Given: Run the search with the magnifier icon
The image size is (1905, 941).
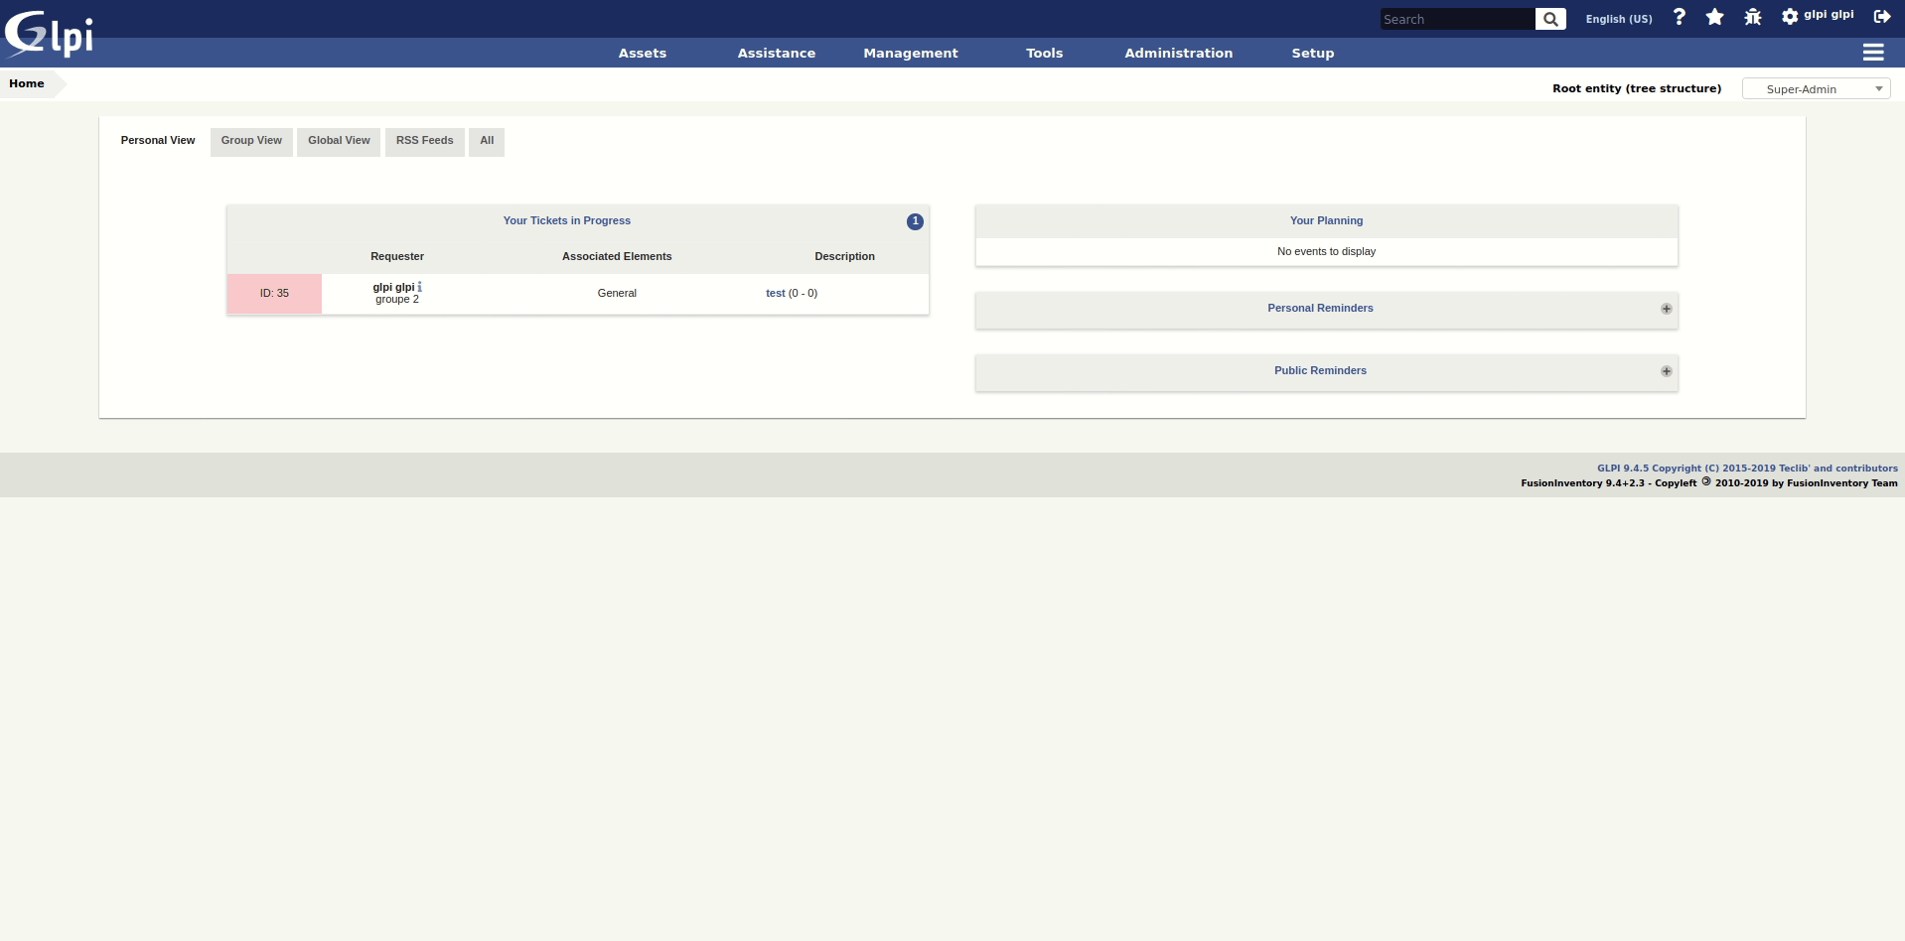Looking at the screenshot, I should click(1549, 19).
